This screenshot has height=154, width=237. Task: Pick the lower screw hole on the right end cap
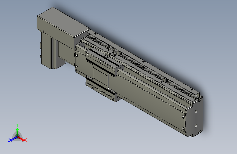(196, 126)
